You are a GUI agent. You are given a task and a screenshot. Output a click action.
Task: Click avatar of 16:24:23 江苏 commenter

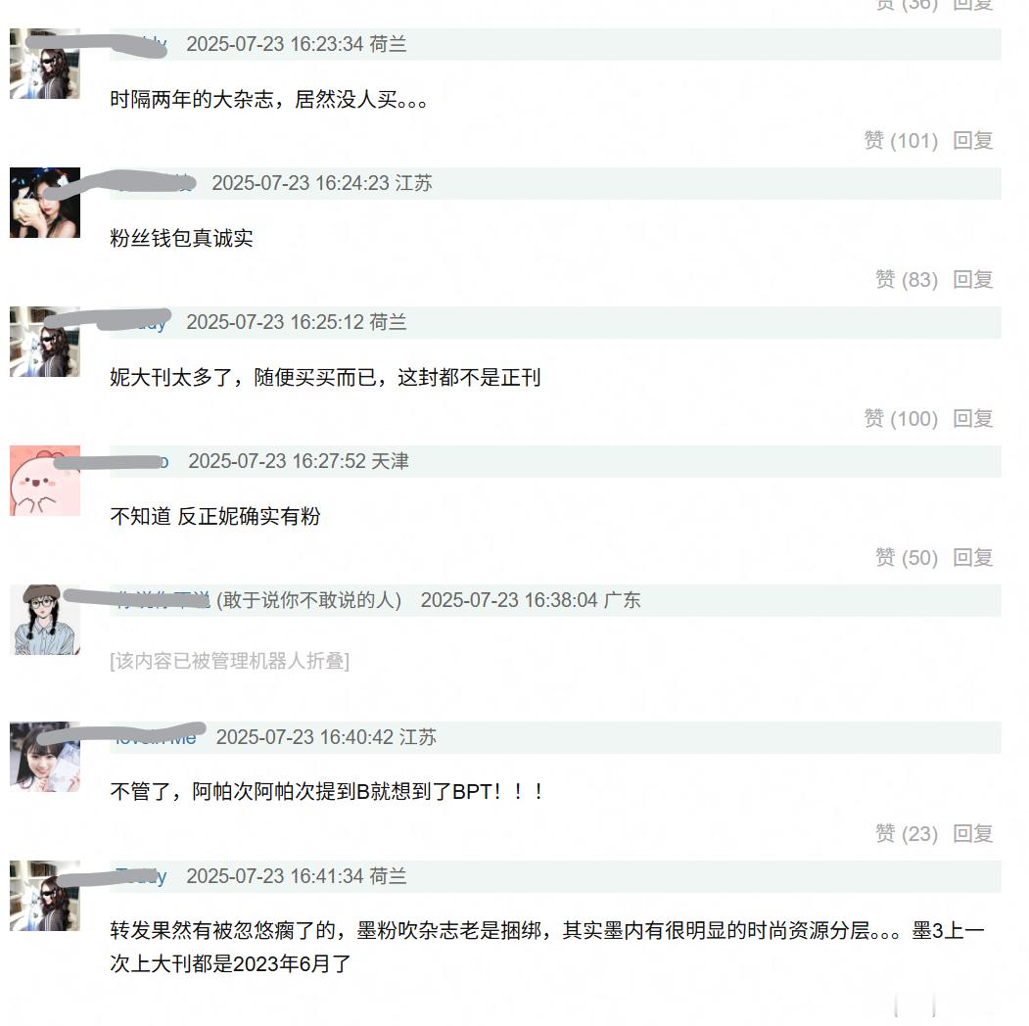pyautogui.click(x=45, y=203)
